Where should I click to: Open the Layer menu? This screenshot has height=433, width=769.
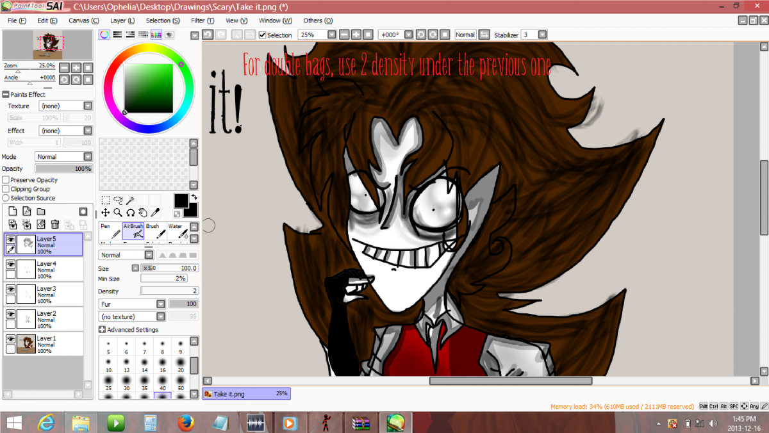tap(122, 20)
